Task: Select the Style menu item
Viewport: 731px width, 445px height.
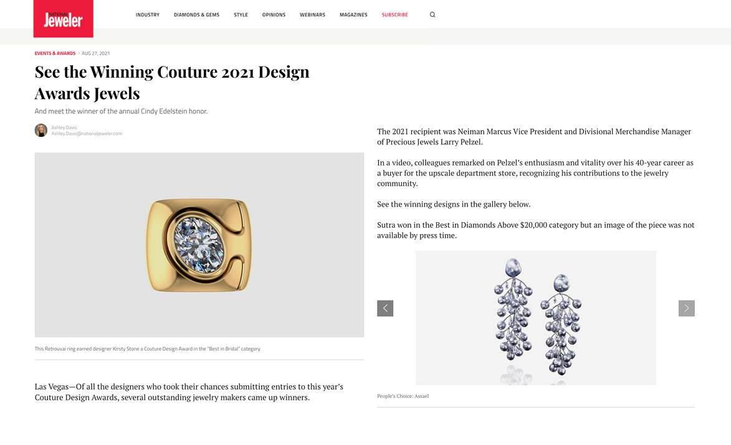Action: coord(241,15)
